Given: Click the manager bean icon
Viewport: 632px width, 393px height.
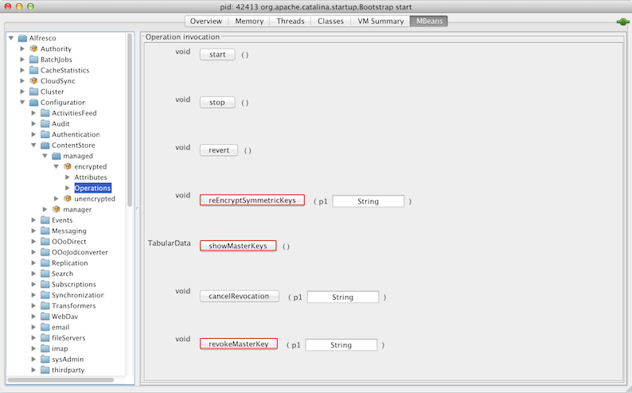Looking at the screenshot, I should pyautogui.click(x=57, y=209).
